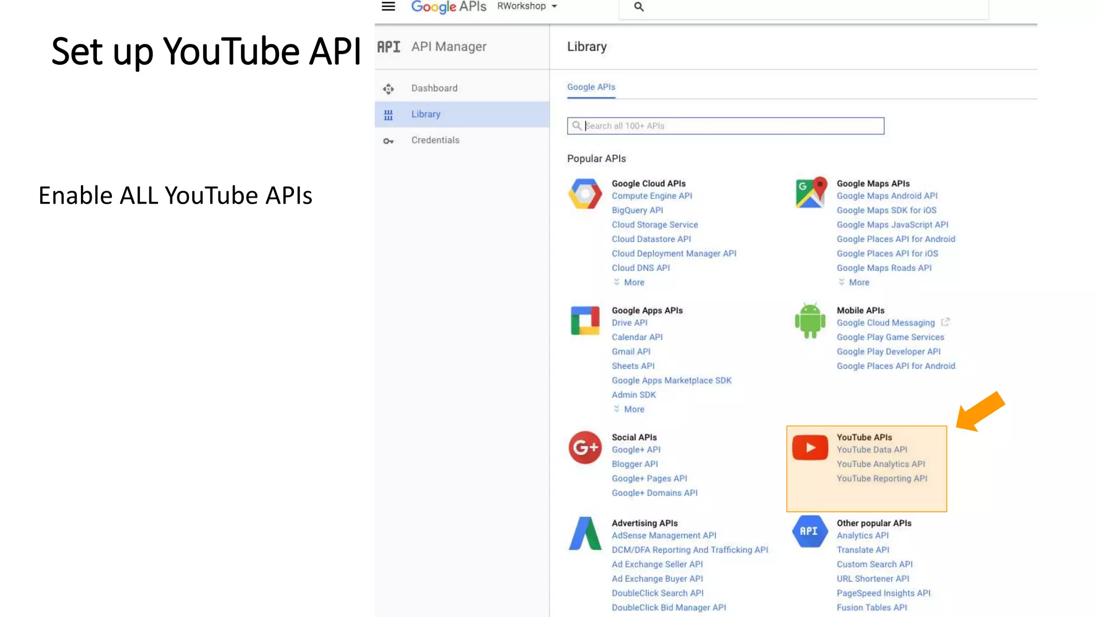The height and width of the screenshot is (617, 1097).
Task: Open Google Maps JavaScript API
Action: coord(892,225)
